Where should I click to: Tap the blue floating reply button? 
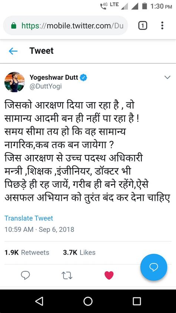pyautogui.click(x=154, y=268)
